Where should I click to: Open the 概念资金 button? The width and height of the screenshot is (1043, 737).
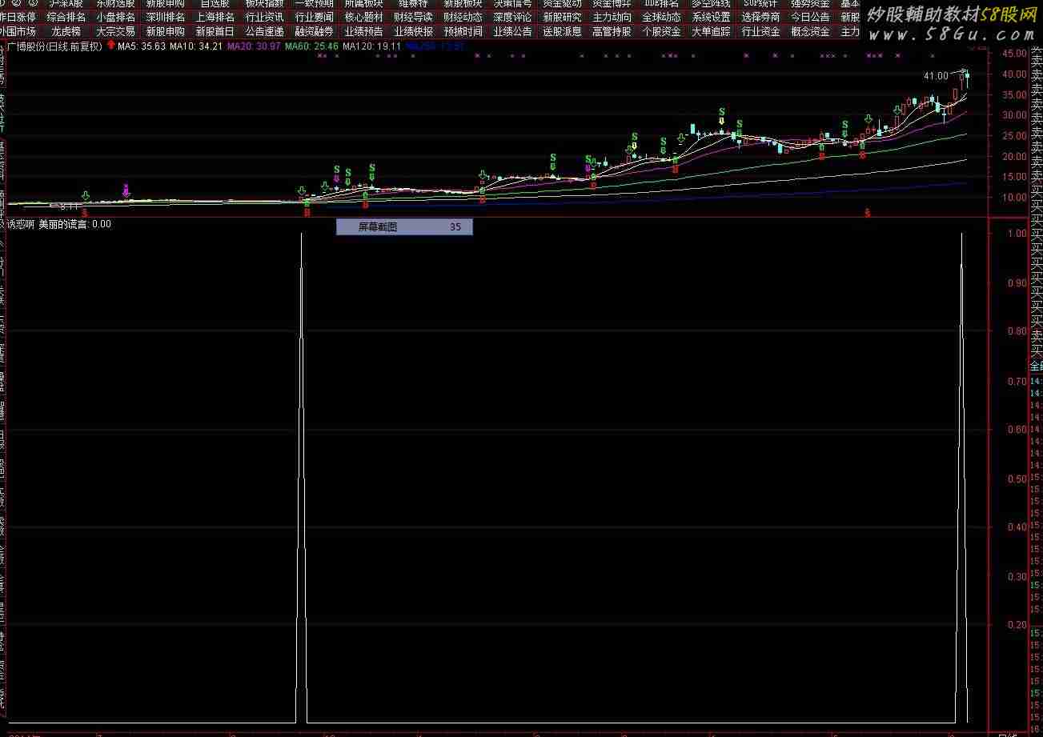811,32
